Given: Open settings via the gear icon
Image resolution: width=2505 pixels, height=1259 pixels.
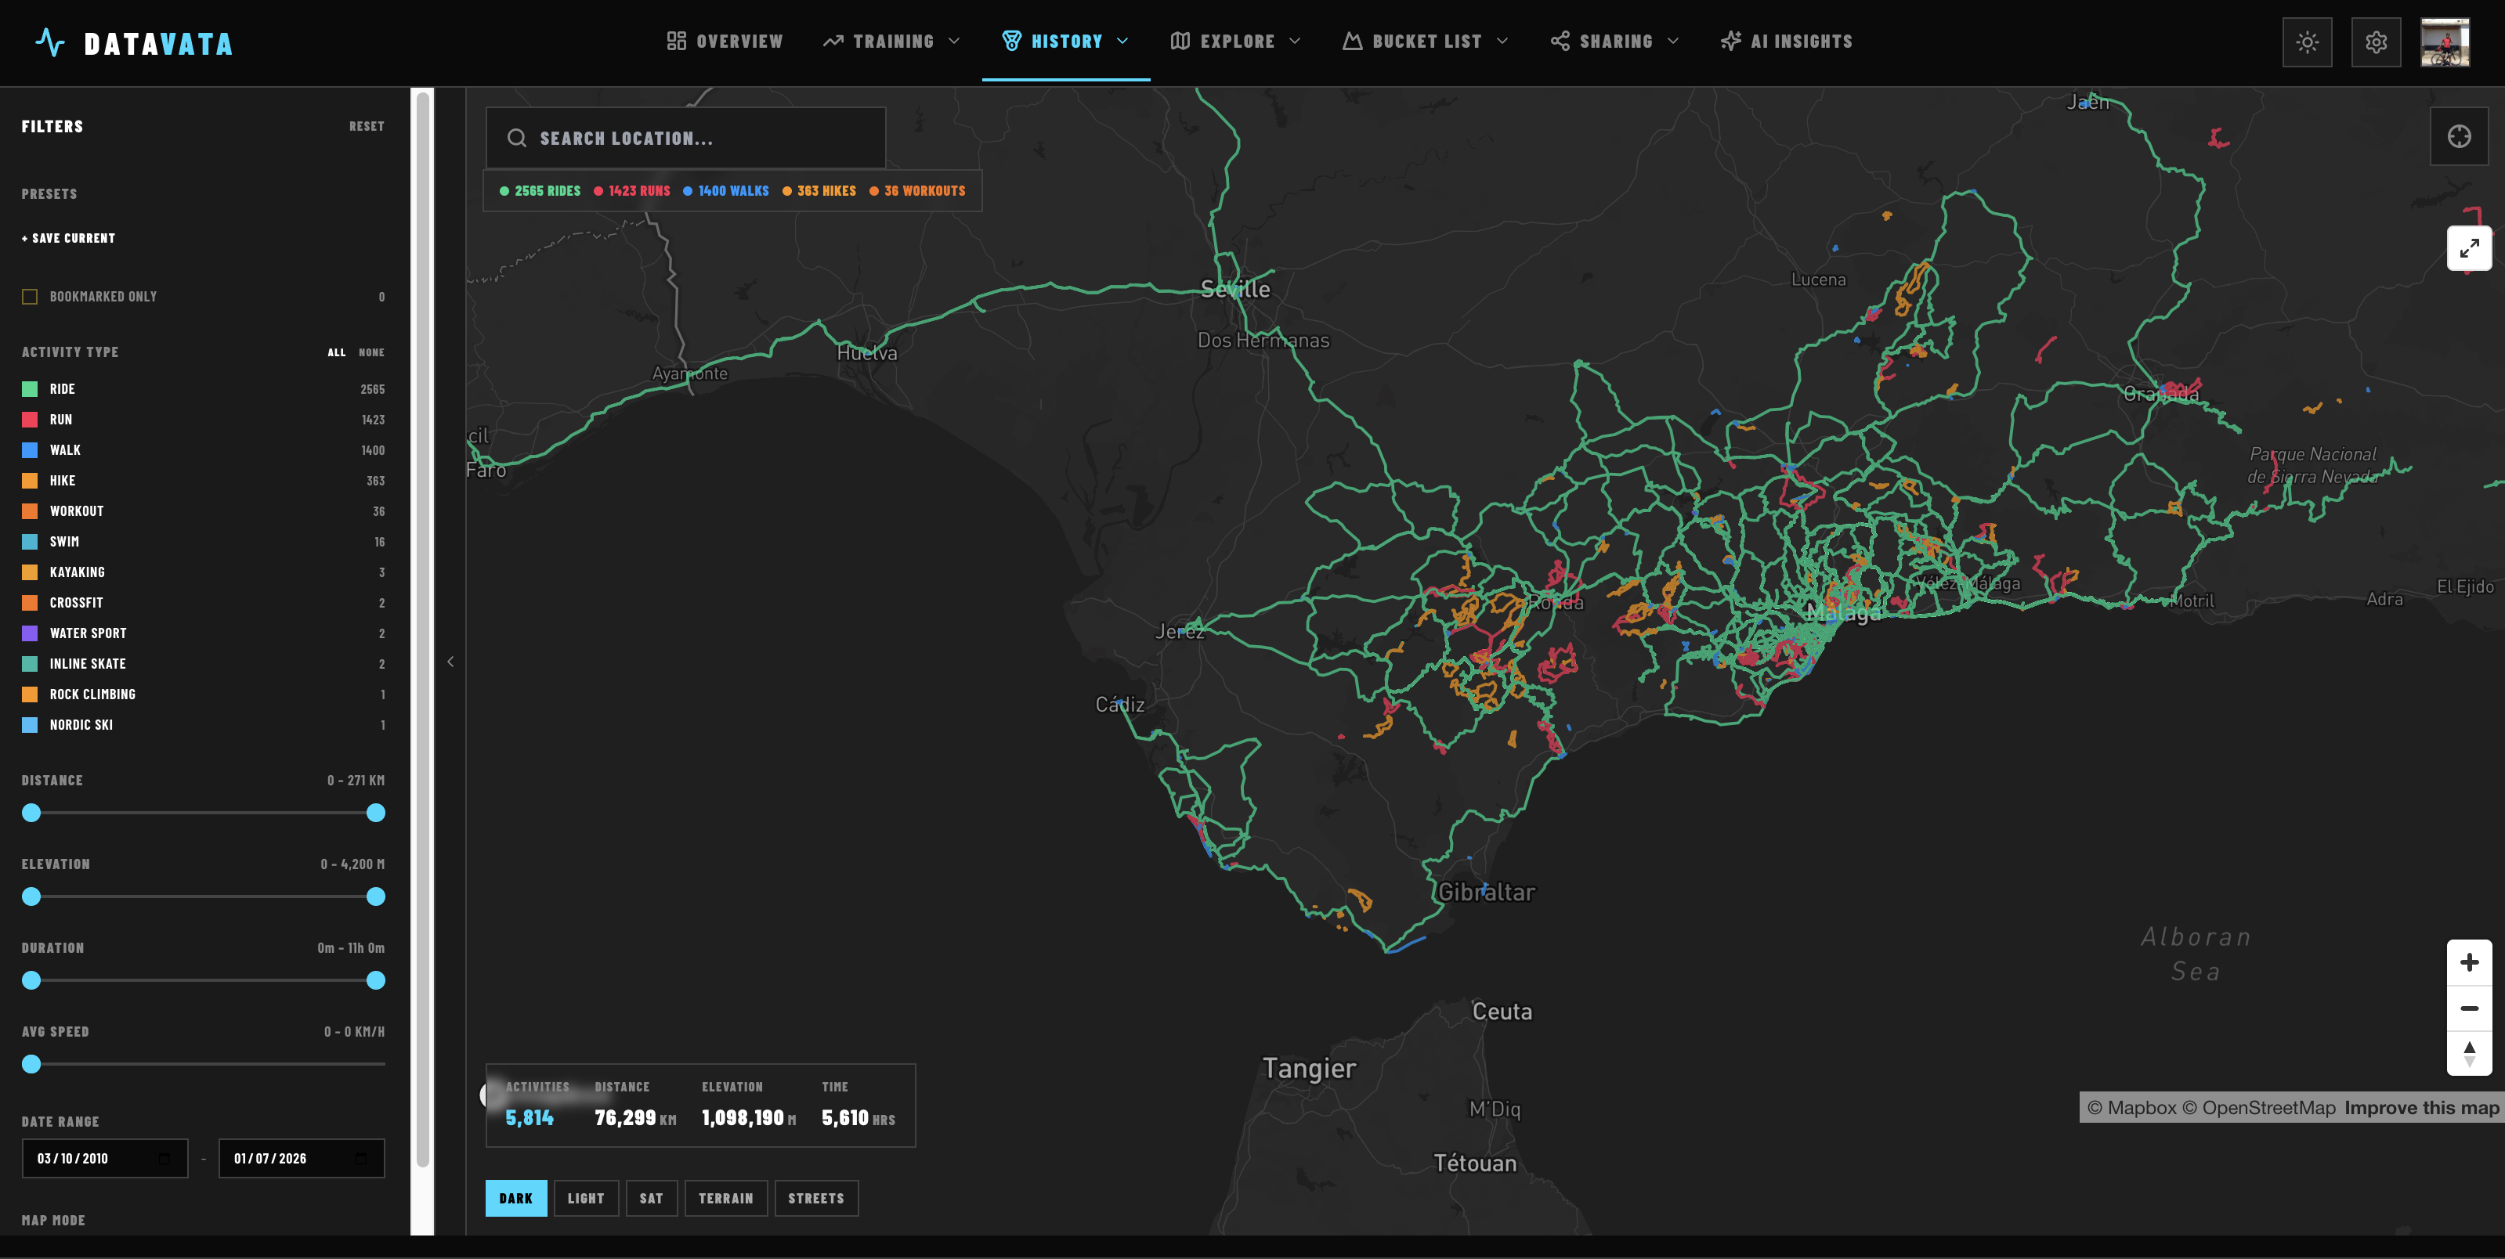Looking at the screenshot, I should [2376, 41].
